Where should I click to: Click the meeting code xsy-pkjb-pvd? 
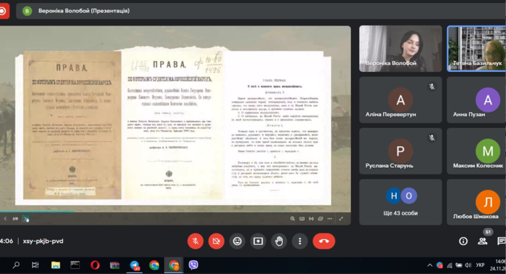pos(43,241)
